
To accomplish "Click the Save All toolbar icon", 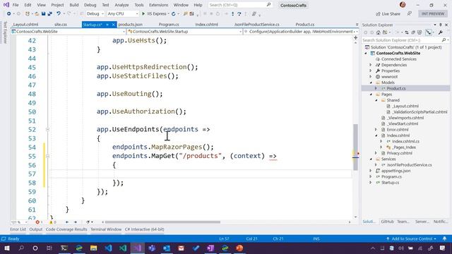I will coord(49,13).
